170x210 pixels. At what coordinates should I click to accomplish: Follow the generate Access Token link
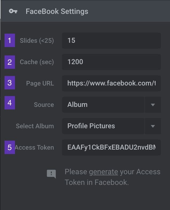[103, 172]
